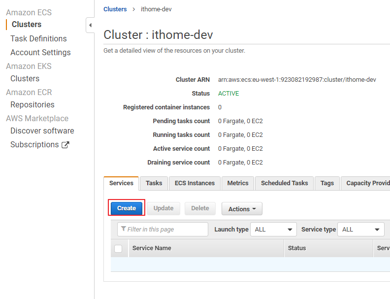Collapse the left navigation sidebar arrow

pyautogui.click(x=90, y=25)
